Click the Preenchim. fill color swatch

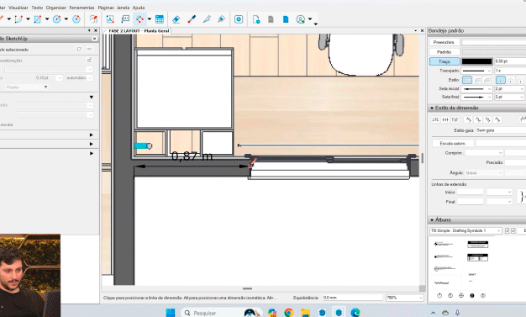click(x=493, y=42)
